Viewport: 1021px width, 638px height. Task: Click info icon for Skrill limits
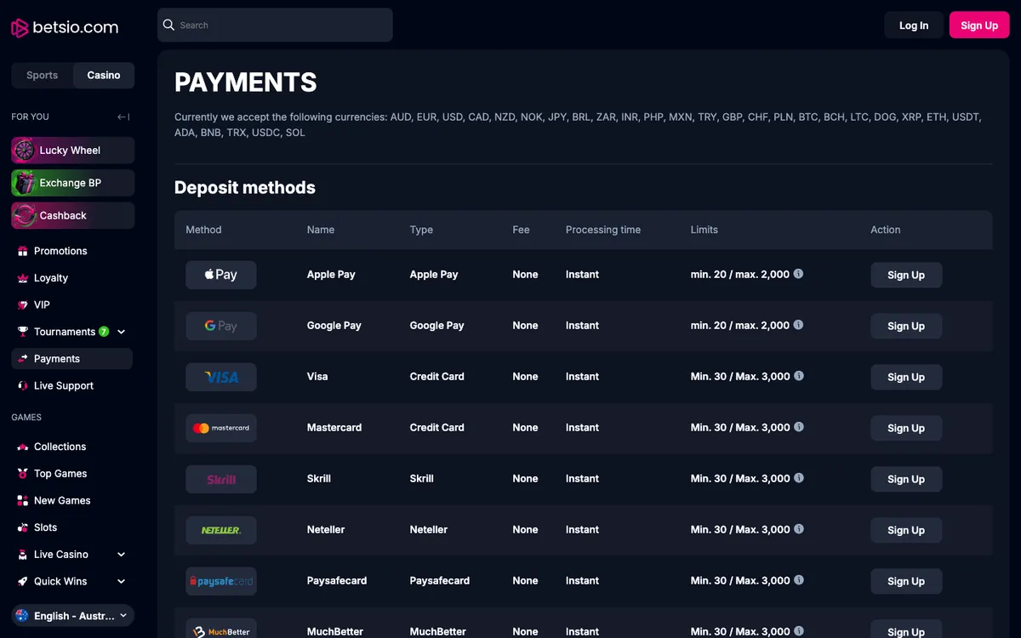coord(798,478)
